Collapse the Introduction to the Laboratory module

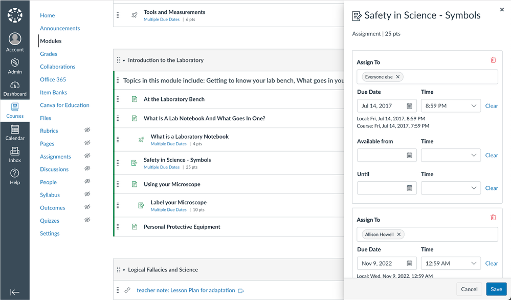pyautogui.click(x=124, y=60)
